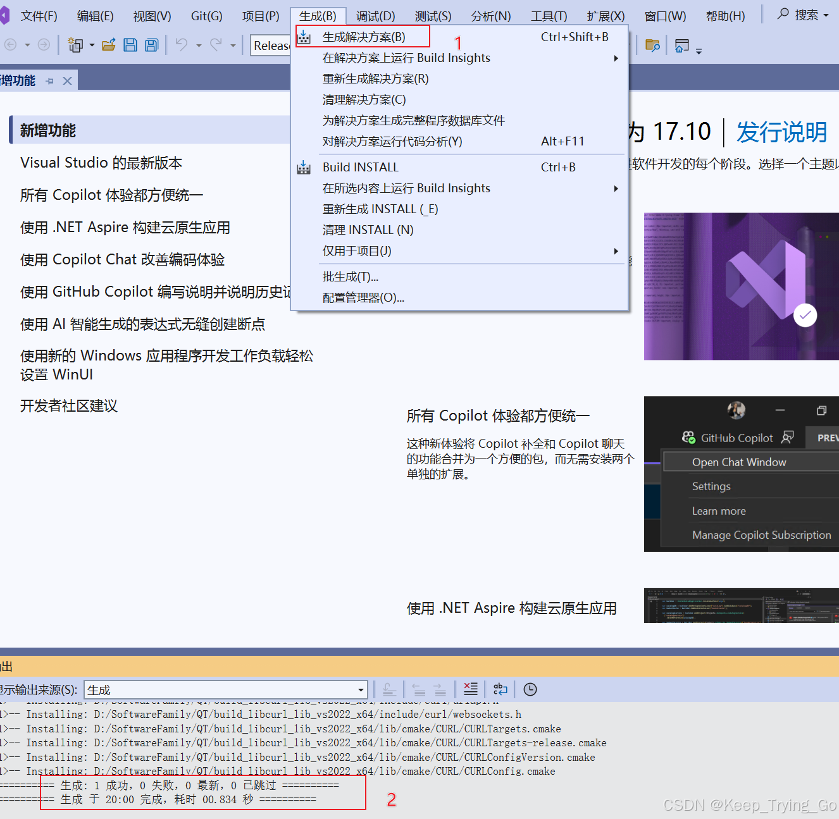Close the 新增功能 tab

[67, 81]
